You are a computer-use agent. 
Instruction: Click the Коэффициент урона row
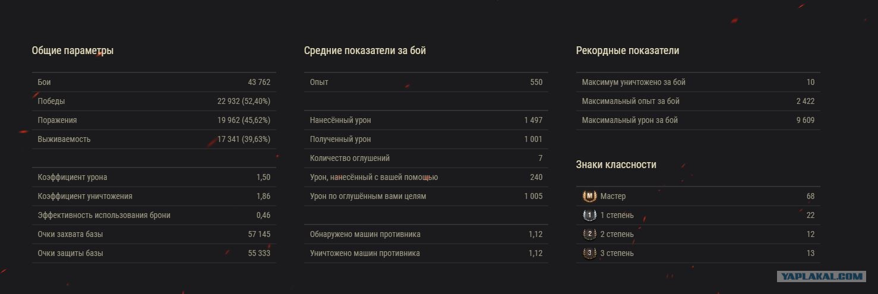click(154, 177)
